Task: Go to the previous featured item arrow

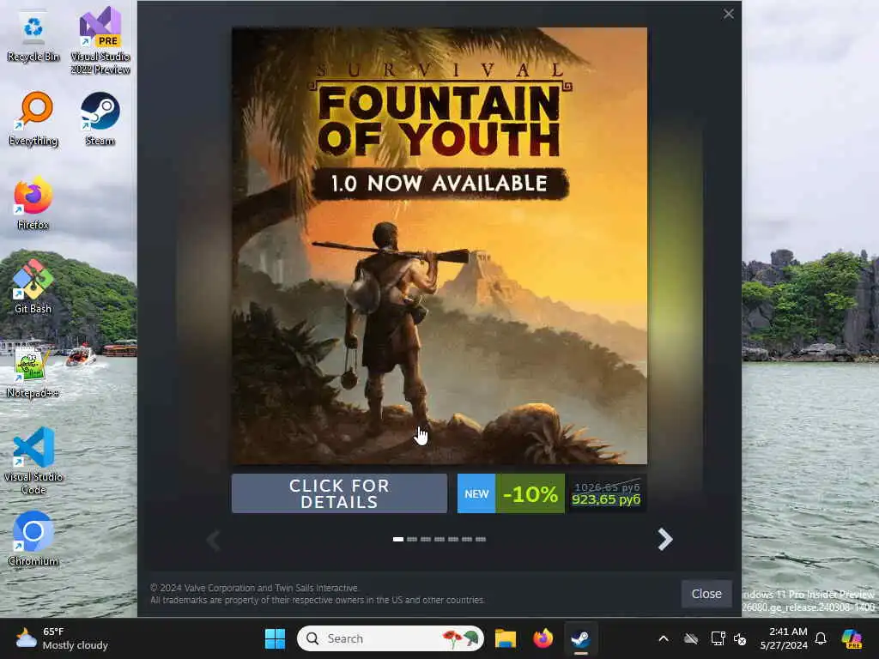Action: (x=213, y=541)
